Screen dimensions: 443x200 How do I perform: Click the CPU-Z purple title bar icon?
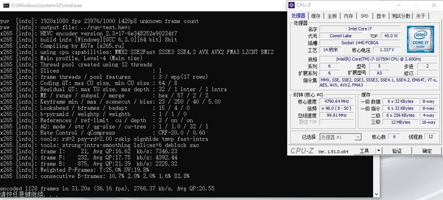pos(292,5)
